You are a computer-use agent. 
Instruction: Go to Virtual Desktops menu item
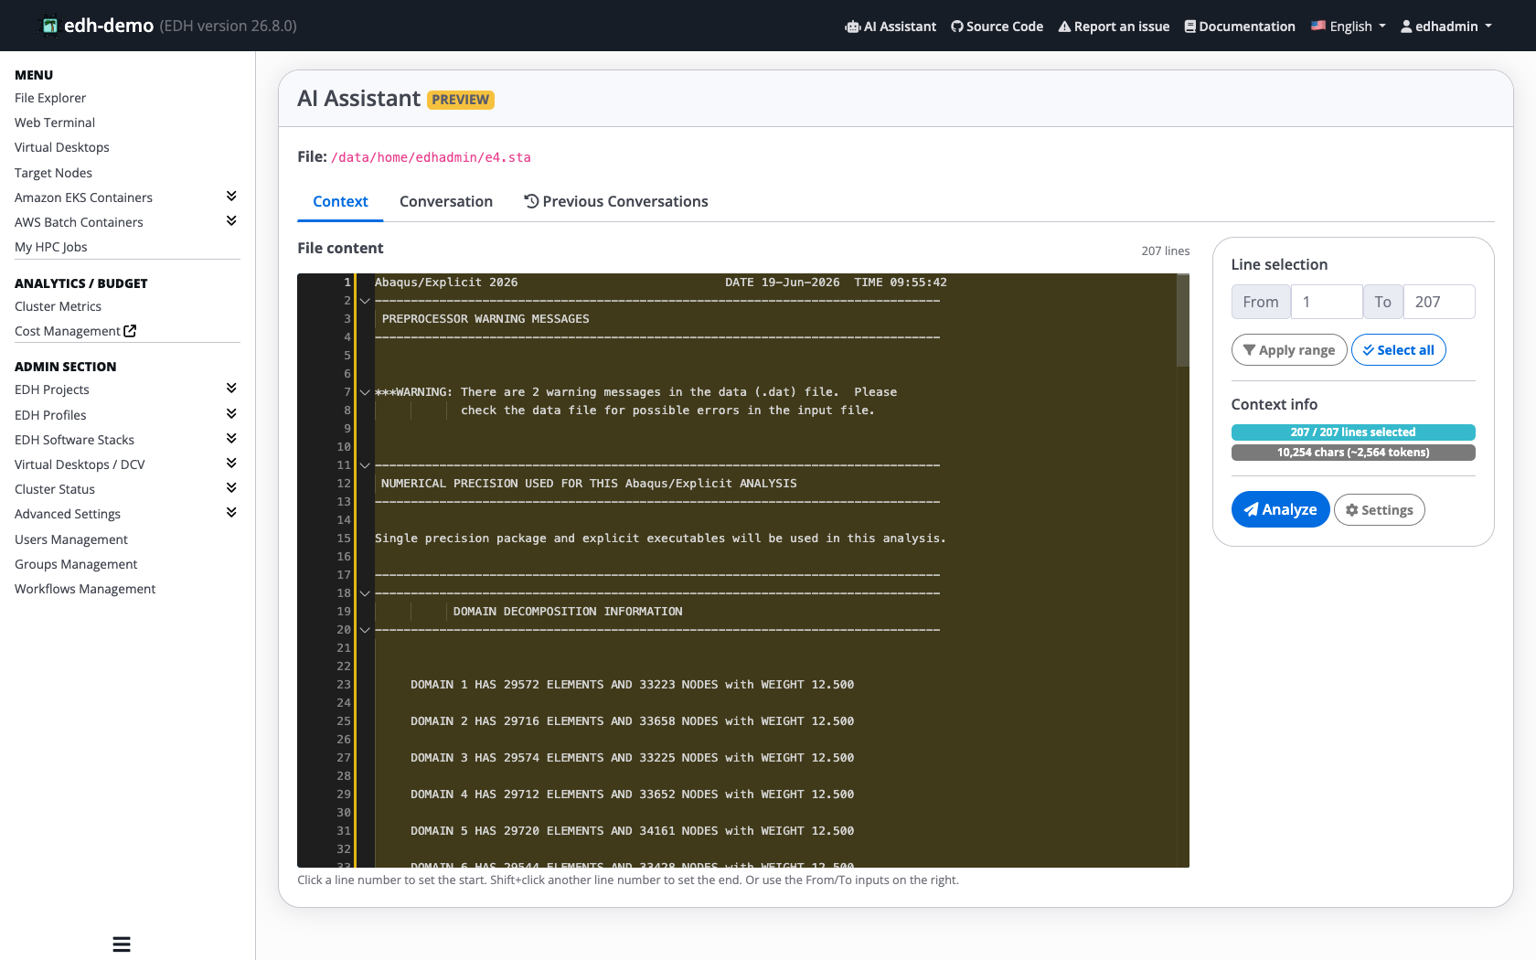click(62, 147)
